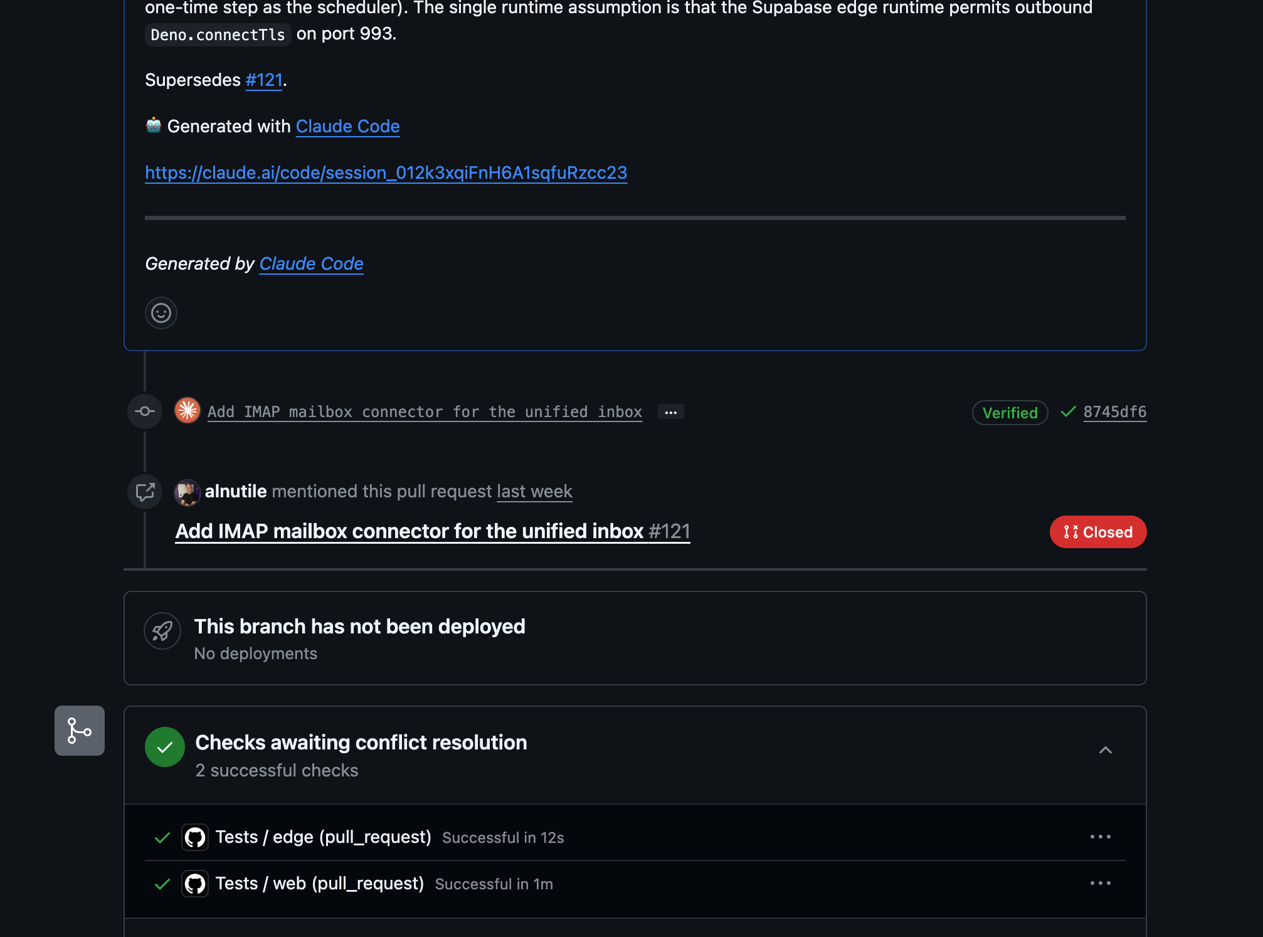
Task: Open italic 'Generated by Claude Code' link
Action: pos(311,263)
